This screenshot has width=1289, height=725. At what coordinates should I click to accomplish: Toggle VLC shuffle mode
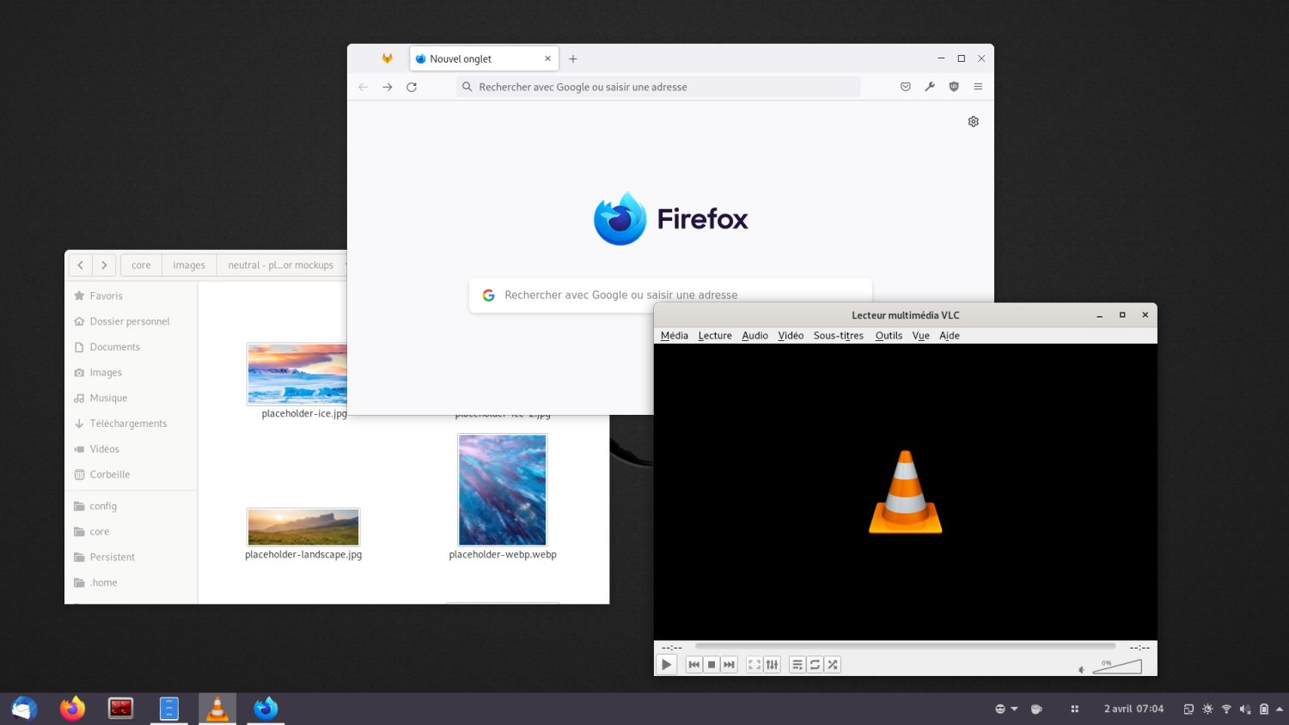(833, 664)
